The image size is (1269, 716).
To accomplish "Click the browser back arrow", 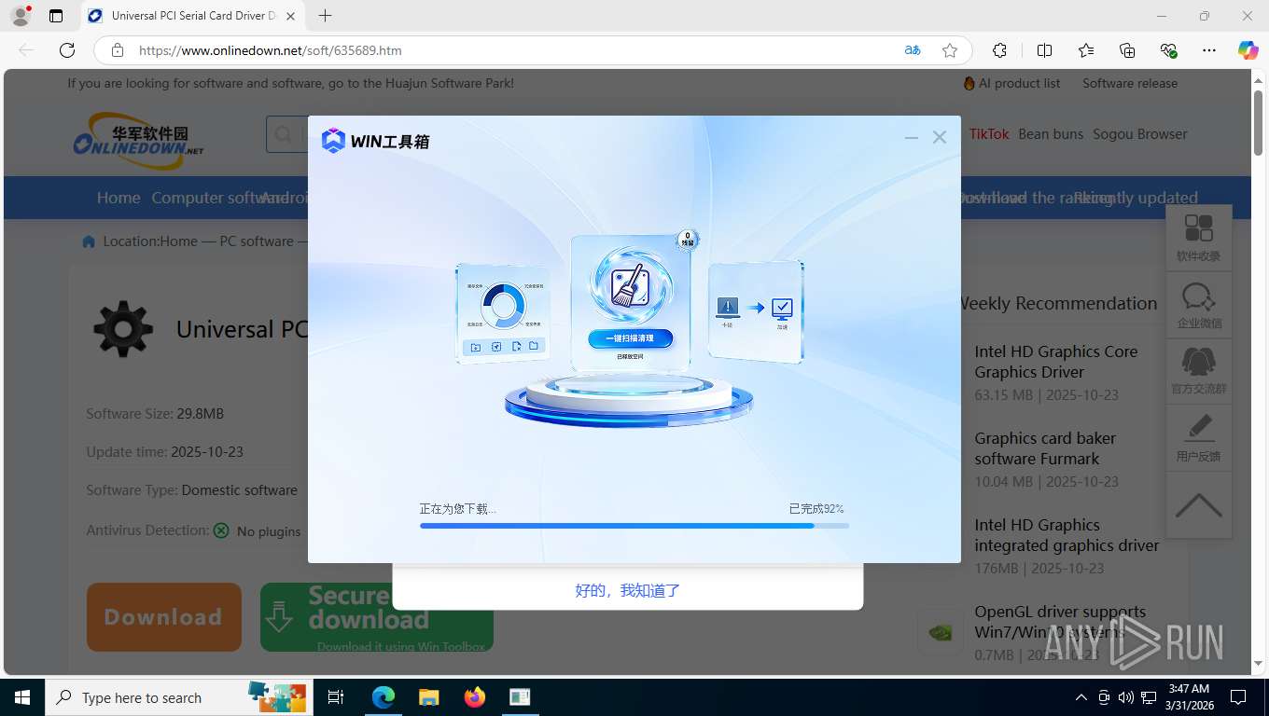I will (26, 50).
